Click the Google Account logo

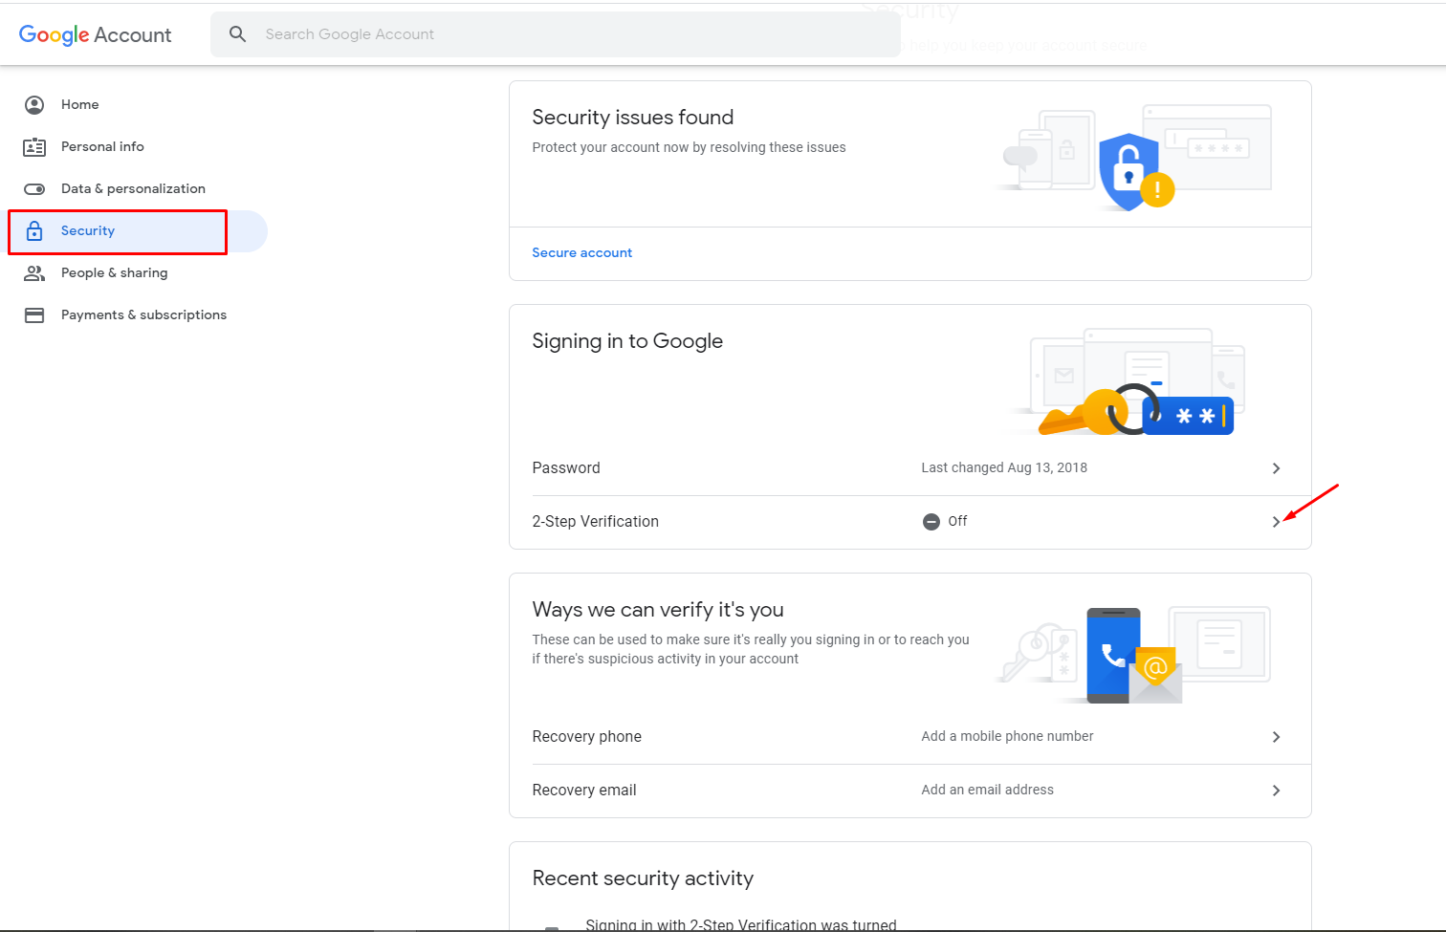(96, 35)
